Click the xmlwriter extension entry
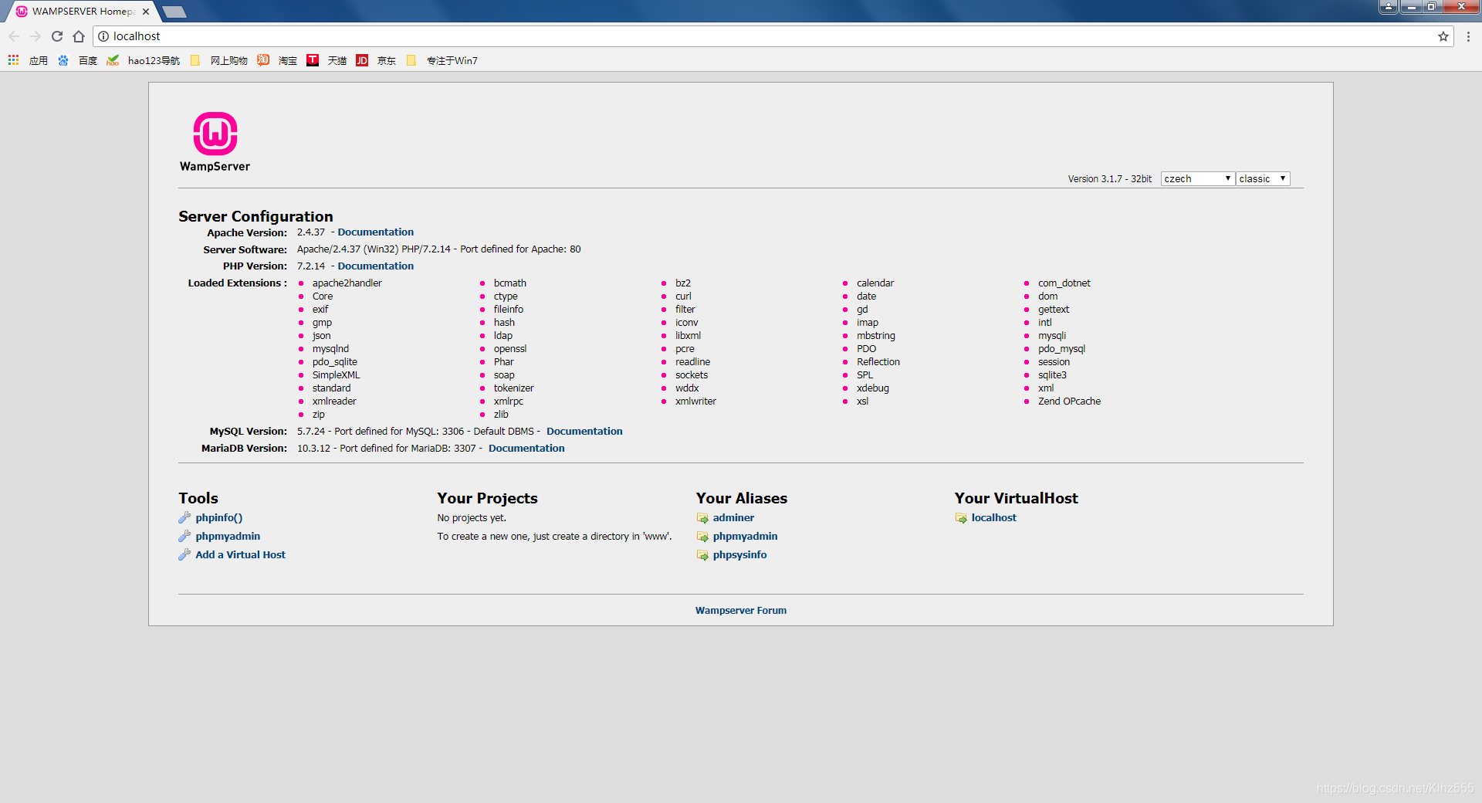This screenshot has height=803, width=1482. 695,401
